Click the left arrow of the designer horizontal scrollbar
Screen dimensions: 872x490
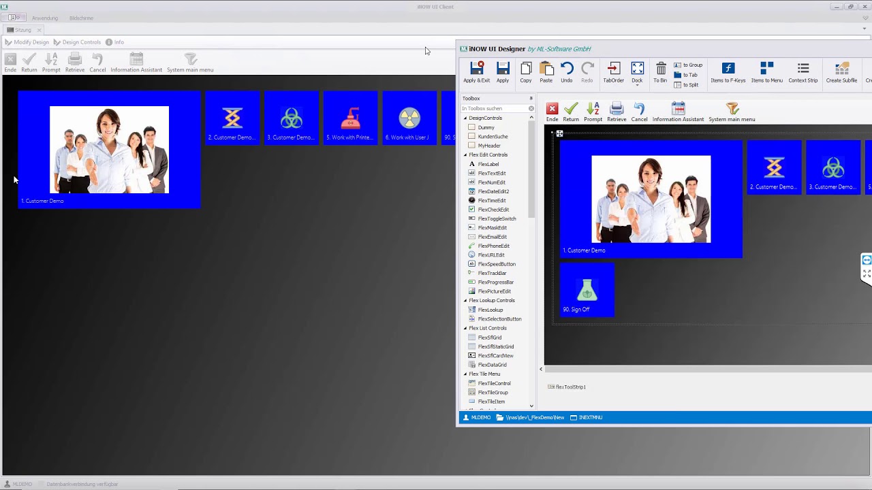click(541, 370)
